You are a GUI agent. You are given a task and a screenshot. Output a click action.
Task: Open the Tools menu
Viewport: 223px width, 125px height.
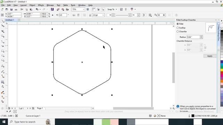point(73,5)
